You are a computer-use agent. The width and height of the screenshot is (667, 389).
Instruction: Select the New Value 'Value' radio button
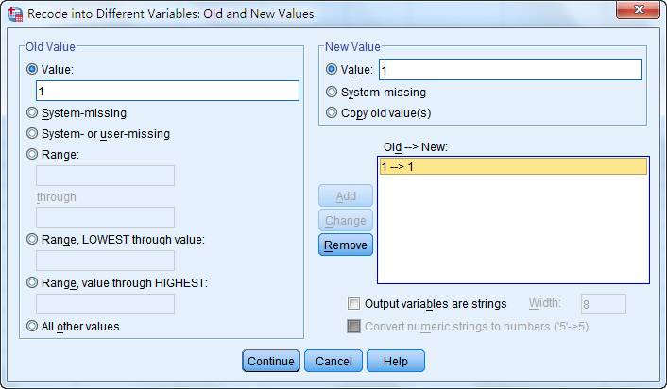332,69
